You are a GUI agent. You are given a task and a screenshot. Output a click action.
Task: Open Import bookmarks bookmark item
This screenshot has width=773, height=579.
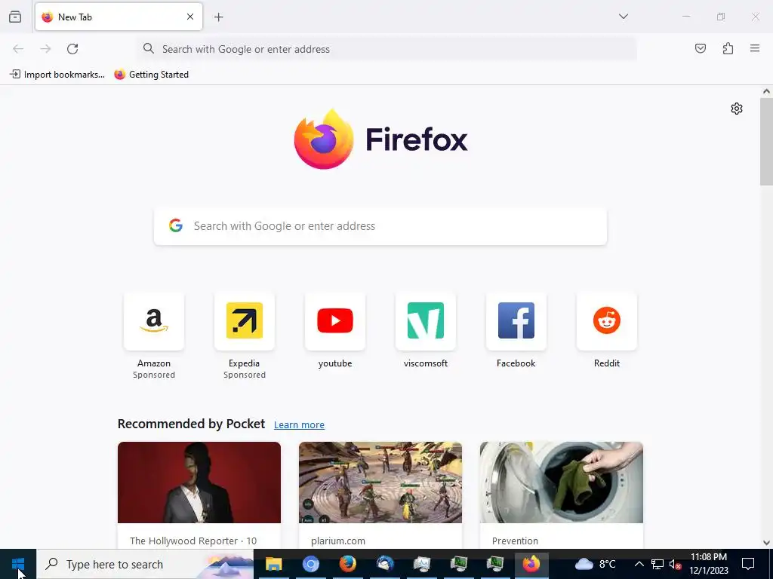57,75
